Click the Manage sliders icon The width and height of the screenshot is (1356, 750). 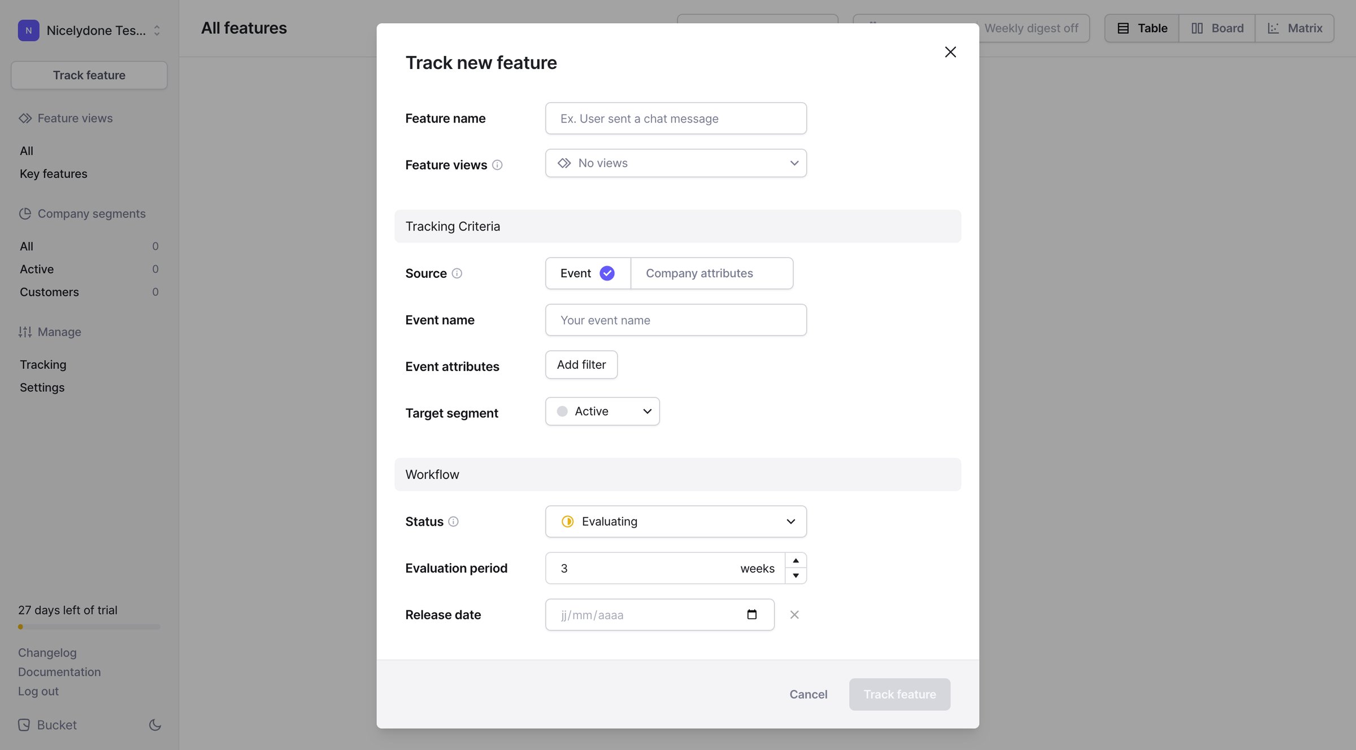(25, 332)
